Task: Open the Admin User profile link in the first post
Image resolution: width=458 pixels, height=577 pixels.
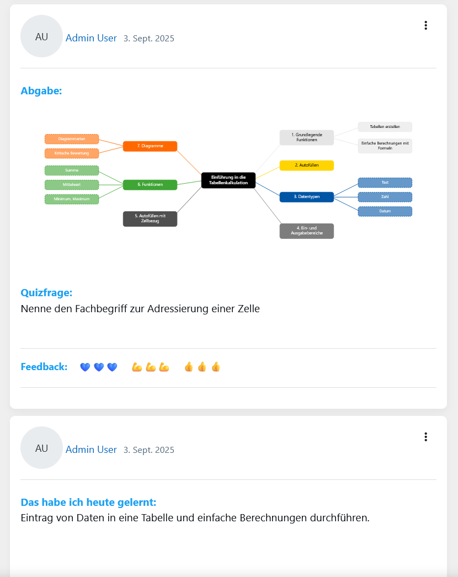Action: (91, 38)
